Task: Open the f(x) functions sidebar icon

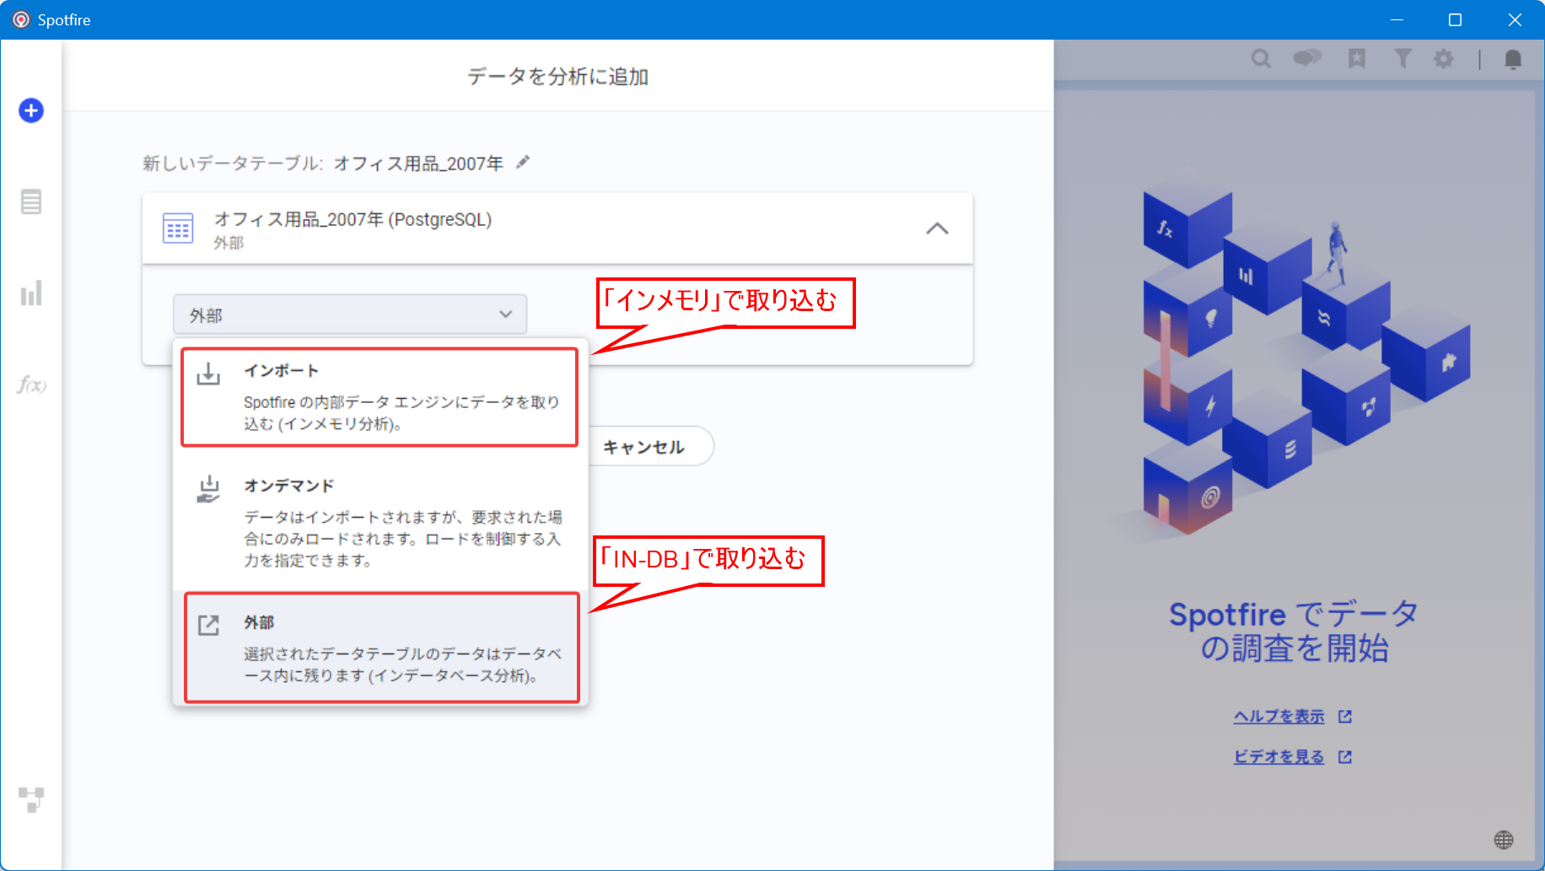Action: pos(31,385)
